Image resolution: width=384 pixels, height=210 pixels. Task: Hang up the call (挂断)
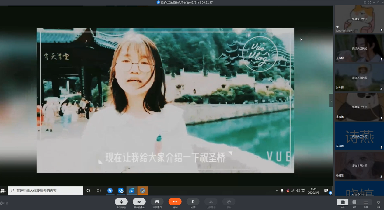[x=175, y=202]
